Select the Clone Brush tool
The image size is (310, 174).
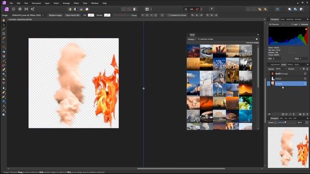click(3, 79)
